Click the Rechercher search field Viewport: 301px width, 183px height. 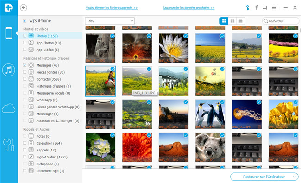281,21
